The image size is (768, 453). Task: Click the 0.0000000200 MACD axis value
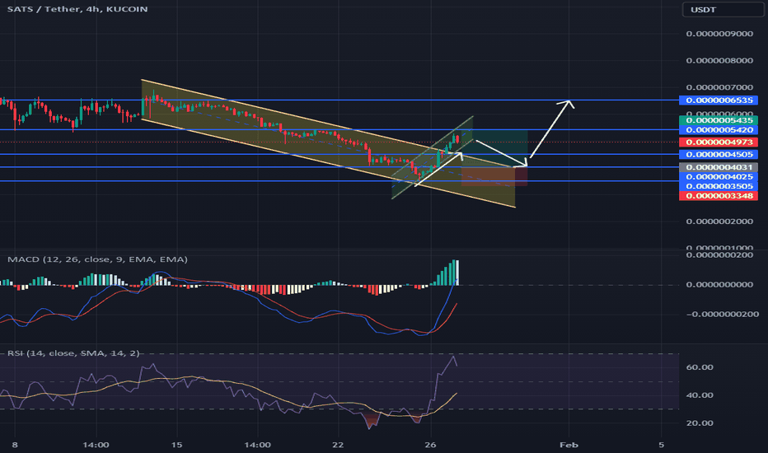(x=719, y=255)
